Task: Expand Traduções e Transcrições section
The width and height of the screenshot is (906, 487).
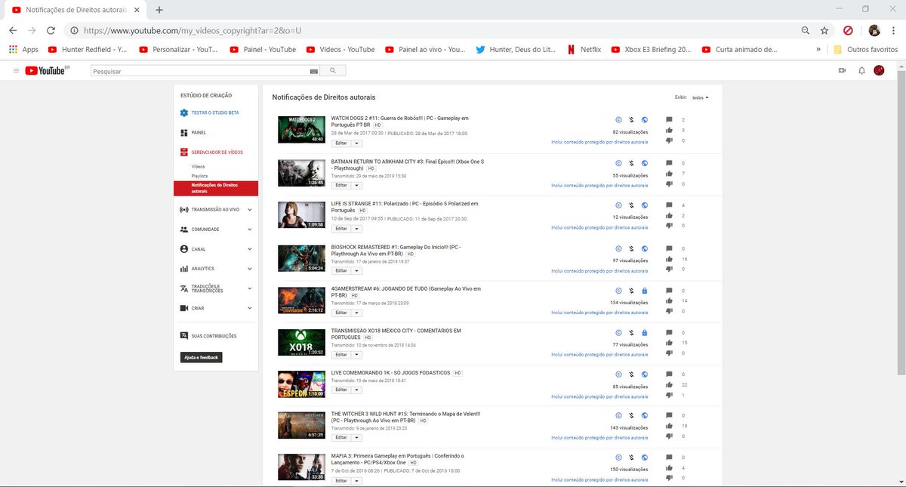Action: [249, 288]
